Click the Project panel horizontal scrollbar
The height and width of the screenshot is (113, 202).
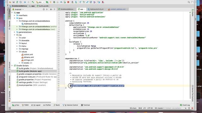coord(31,102)
